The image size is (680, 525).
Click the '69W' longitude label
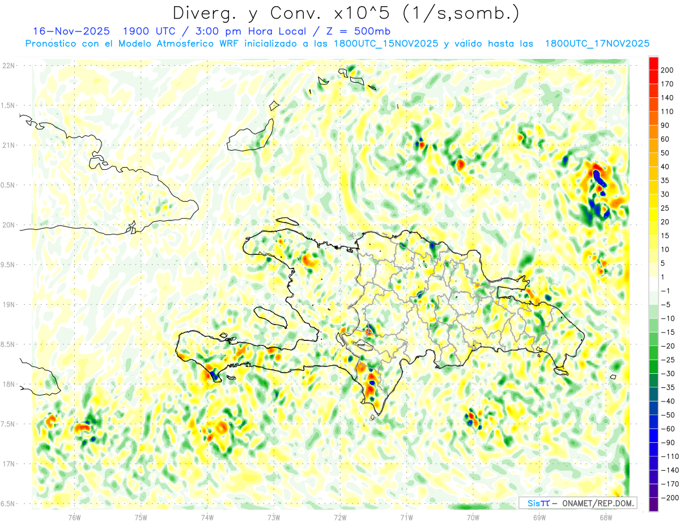539,517
